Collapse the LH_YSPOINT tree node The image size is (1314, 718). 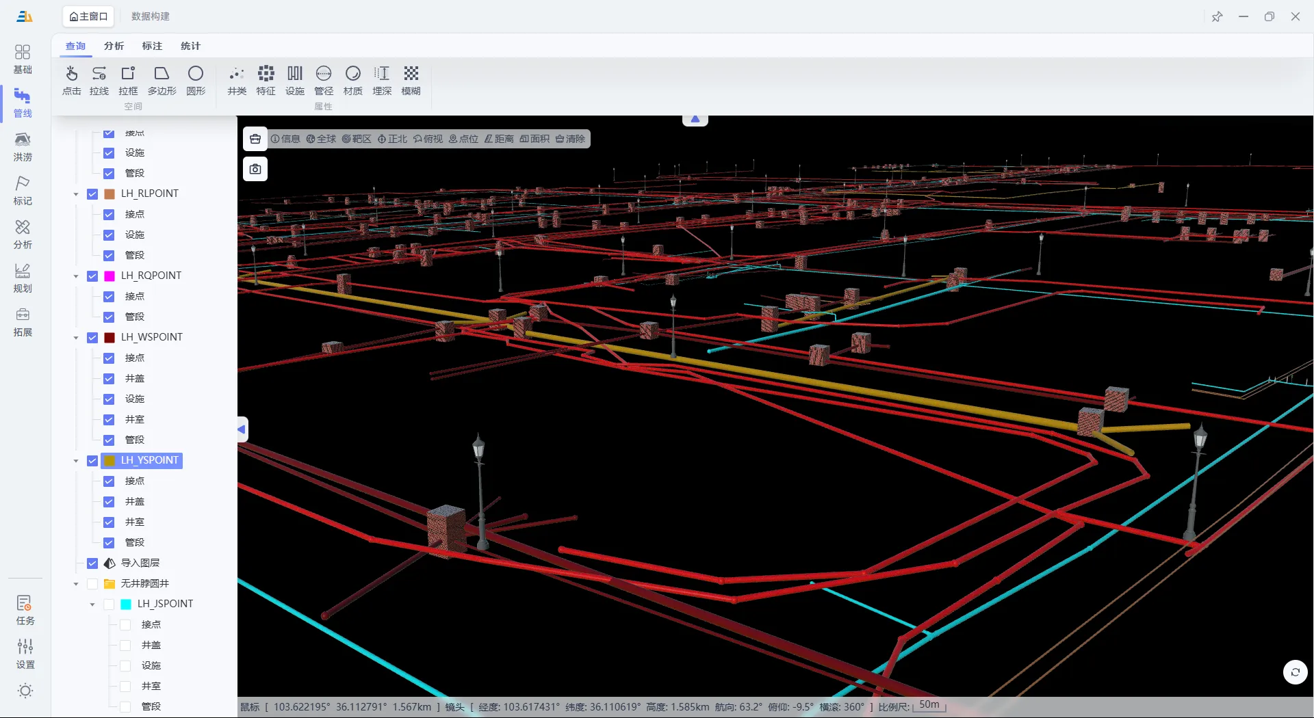76,461
